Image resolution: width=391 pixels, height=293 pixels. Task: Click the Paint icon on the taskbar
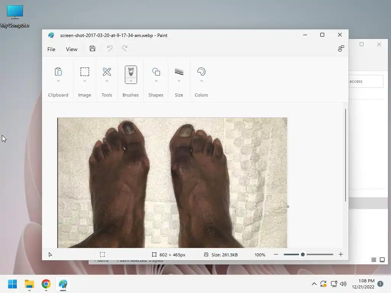click(x=63, y=284)
